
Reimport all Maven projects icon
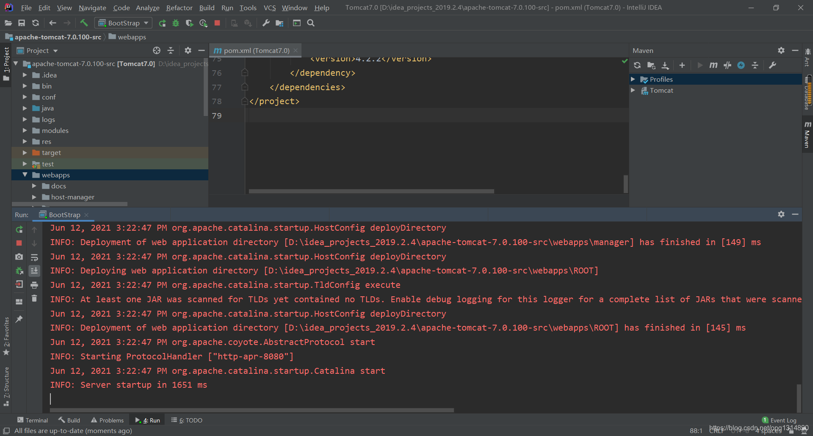pos(637,65)
